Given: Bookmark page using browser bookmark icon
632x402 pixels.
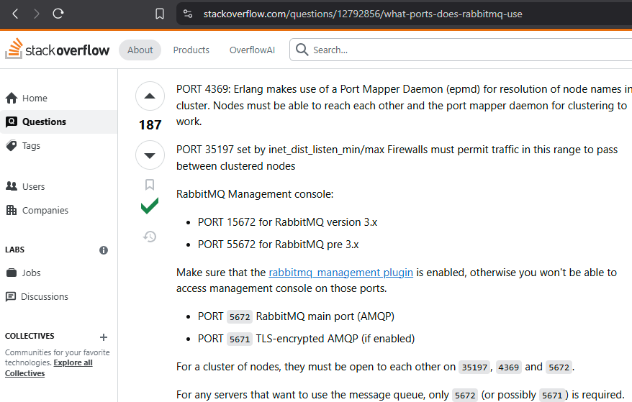Looking at the screenshot, I should tap(160, 14).
